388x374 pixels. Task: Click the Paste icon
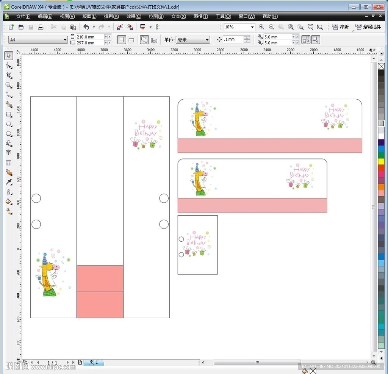click(73, 27)
